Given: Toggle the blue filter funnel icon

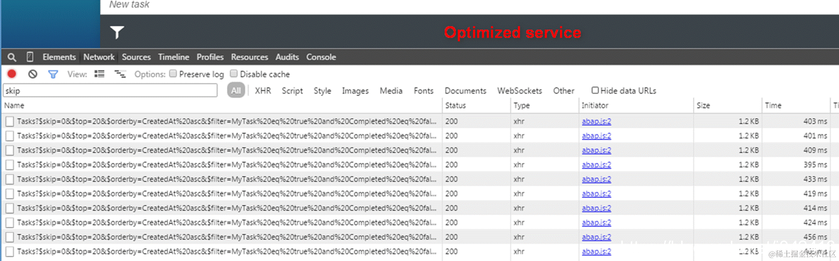Looking at the screenshot, I should pos(53,74).
